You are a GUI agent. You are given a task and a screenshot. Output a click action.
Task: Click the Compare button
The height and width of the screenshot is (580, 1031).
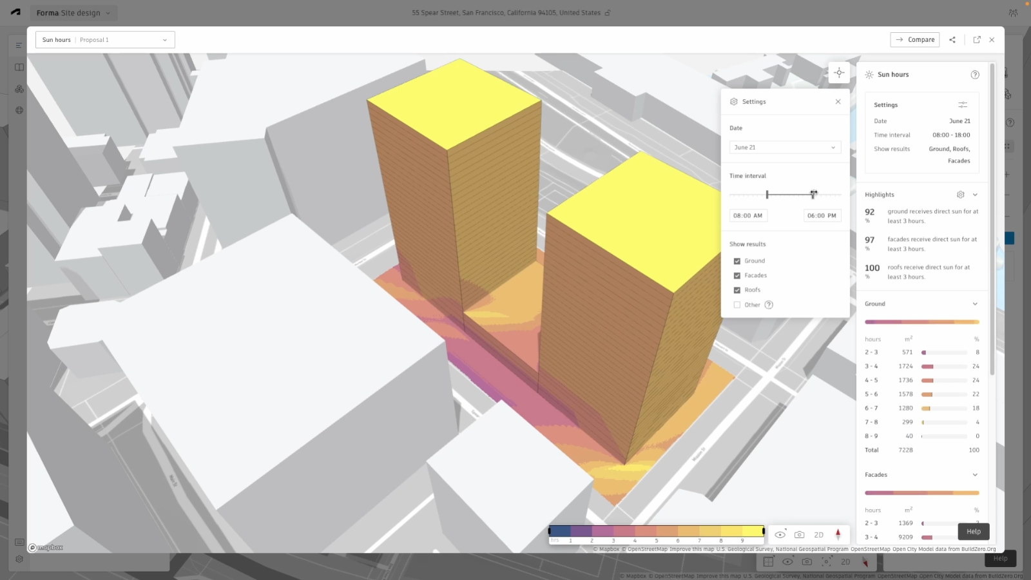tap(914, 40)
